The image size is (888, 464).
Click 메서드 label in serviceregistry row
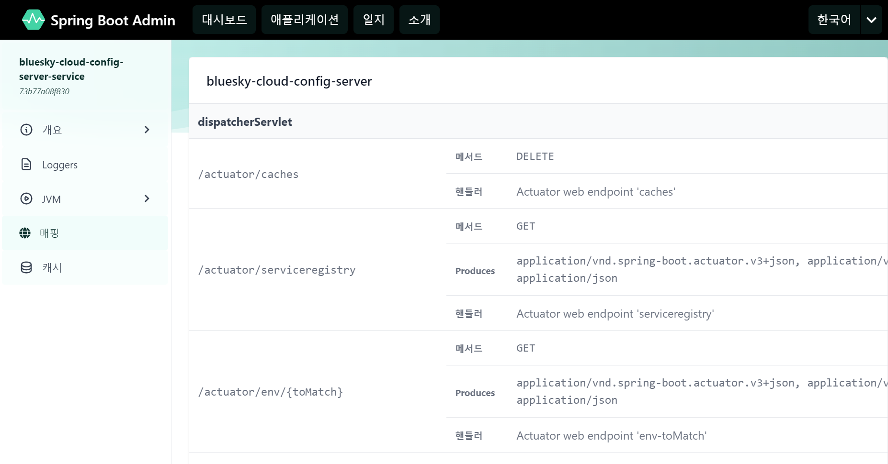[x=468, y=226]
